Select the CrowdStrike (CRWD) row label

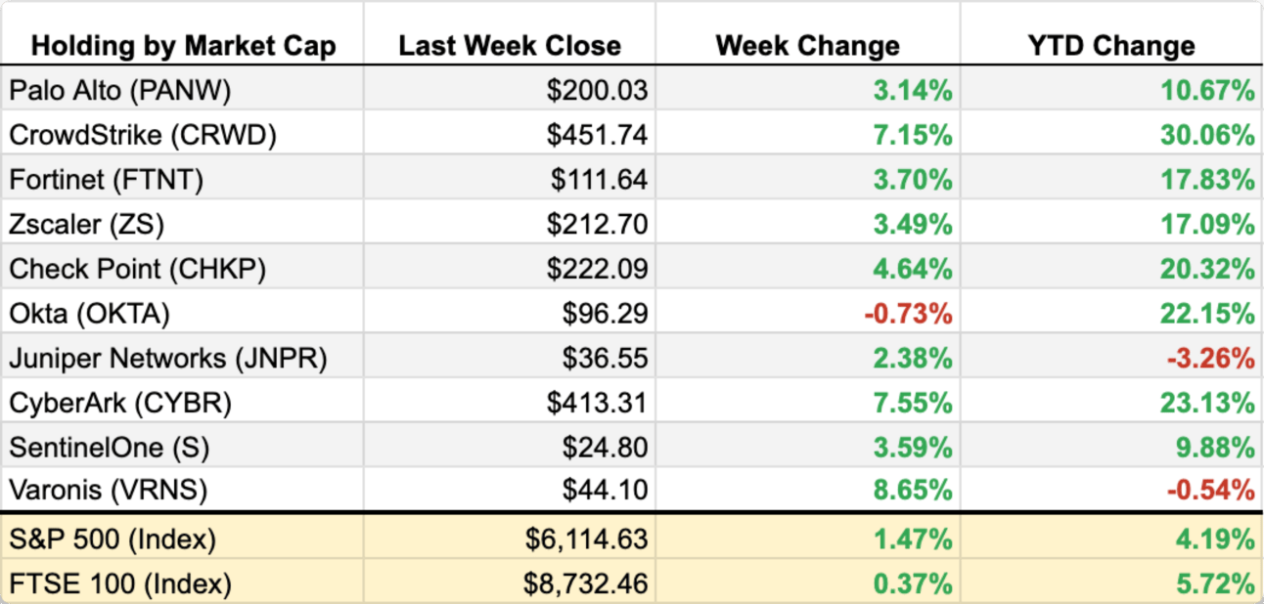[143, 135]
